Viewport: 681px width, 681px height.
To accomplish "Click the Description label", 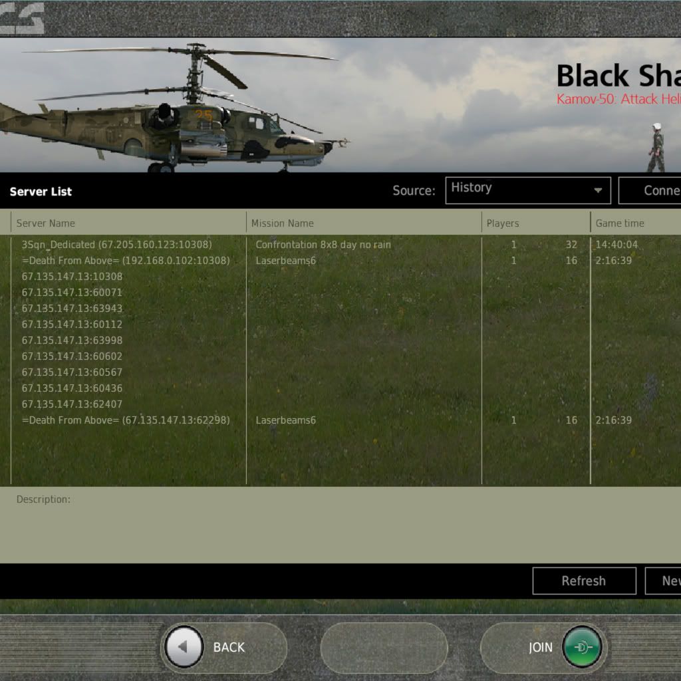I will [43, 499].
